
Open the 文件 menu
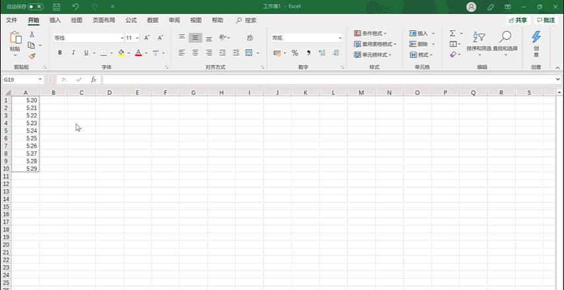(11, 20)
